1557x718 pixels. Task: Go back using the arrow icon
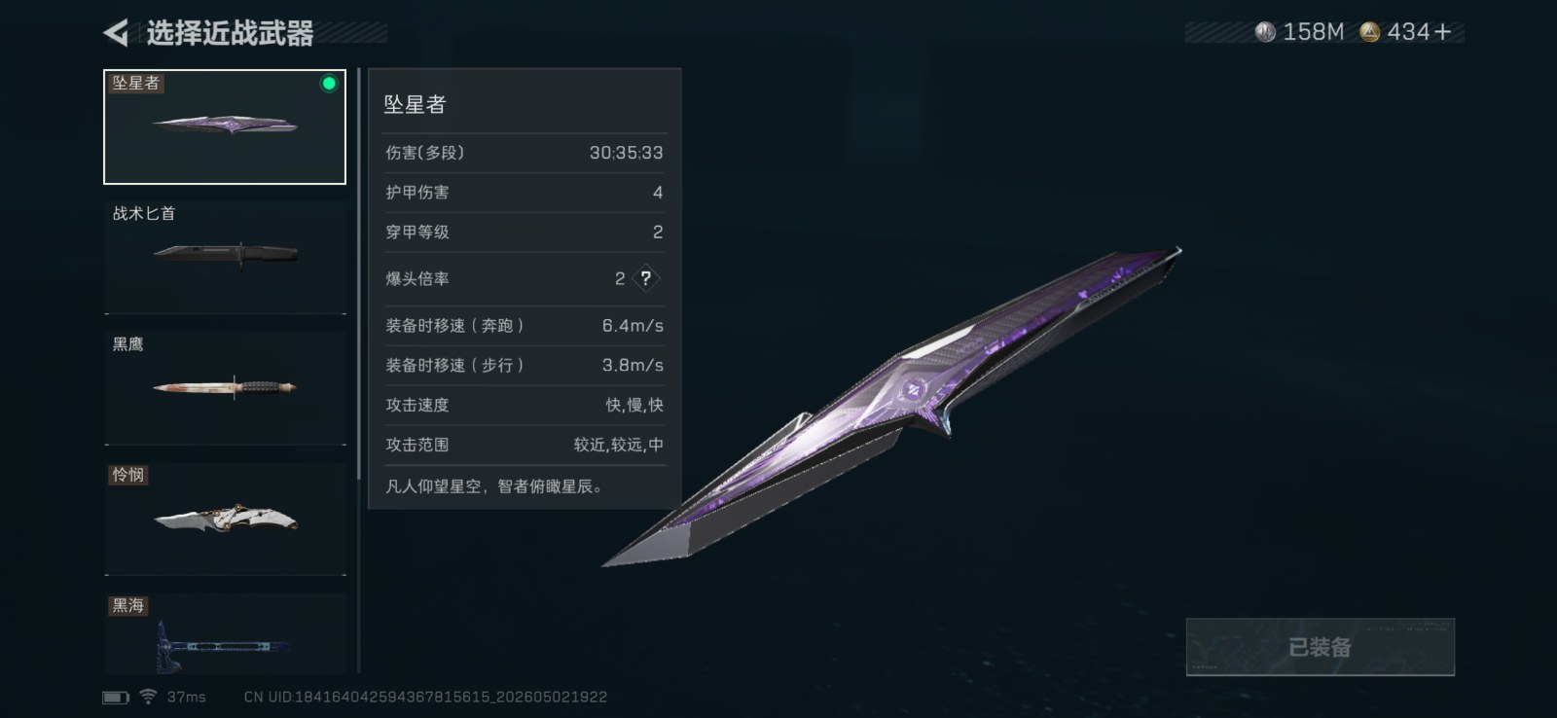(x=116, y=33)
